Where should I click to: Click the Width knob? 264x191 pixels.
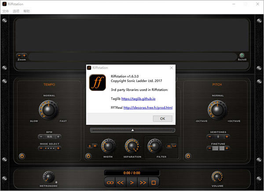(108, 146)
